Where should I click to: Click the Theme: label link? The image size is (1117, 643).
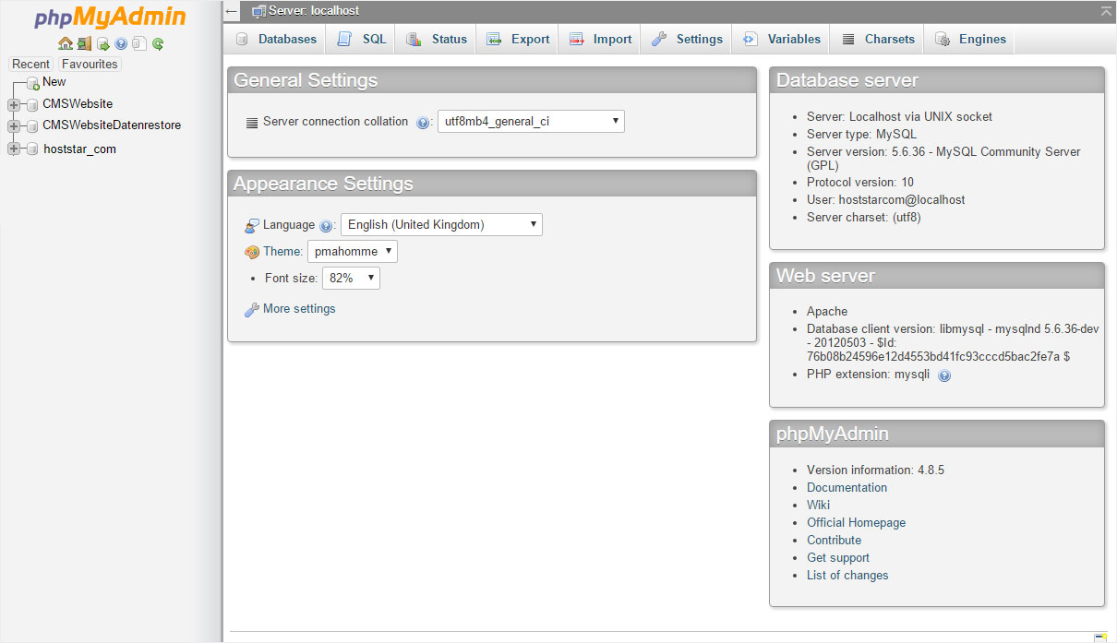click(282, 251)
